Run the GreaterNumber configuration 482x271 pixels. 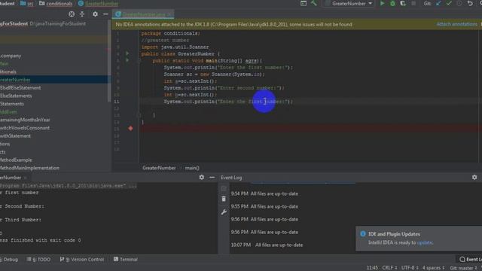382,3
